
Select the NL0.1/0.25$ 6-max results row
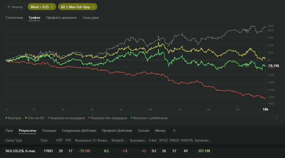tap(142, 151)
